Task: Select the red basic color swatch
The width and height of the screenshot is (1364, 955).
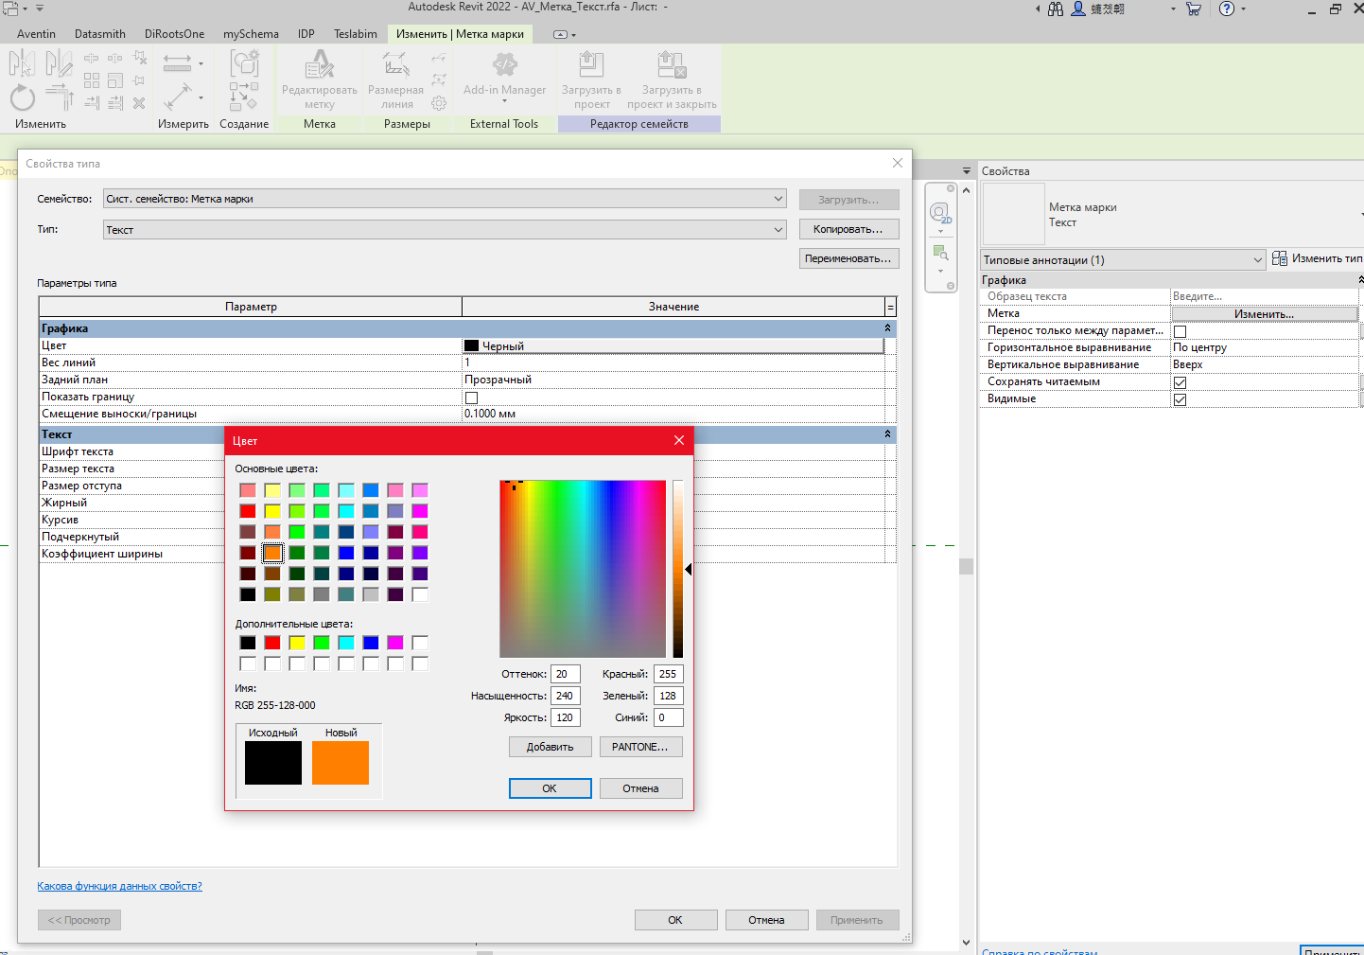Action: point(248,511)
